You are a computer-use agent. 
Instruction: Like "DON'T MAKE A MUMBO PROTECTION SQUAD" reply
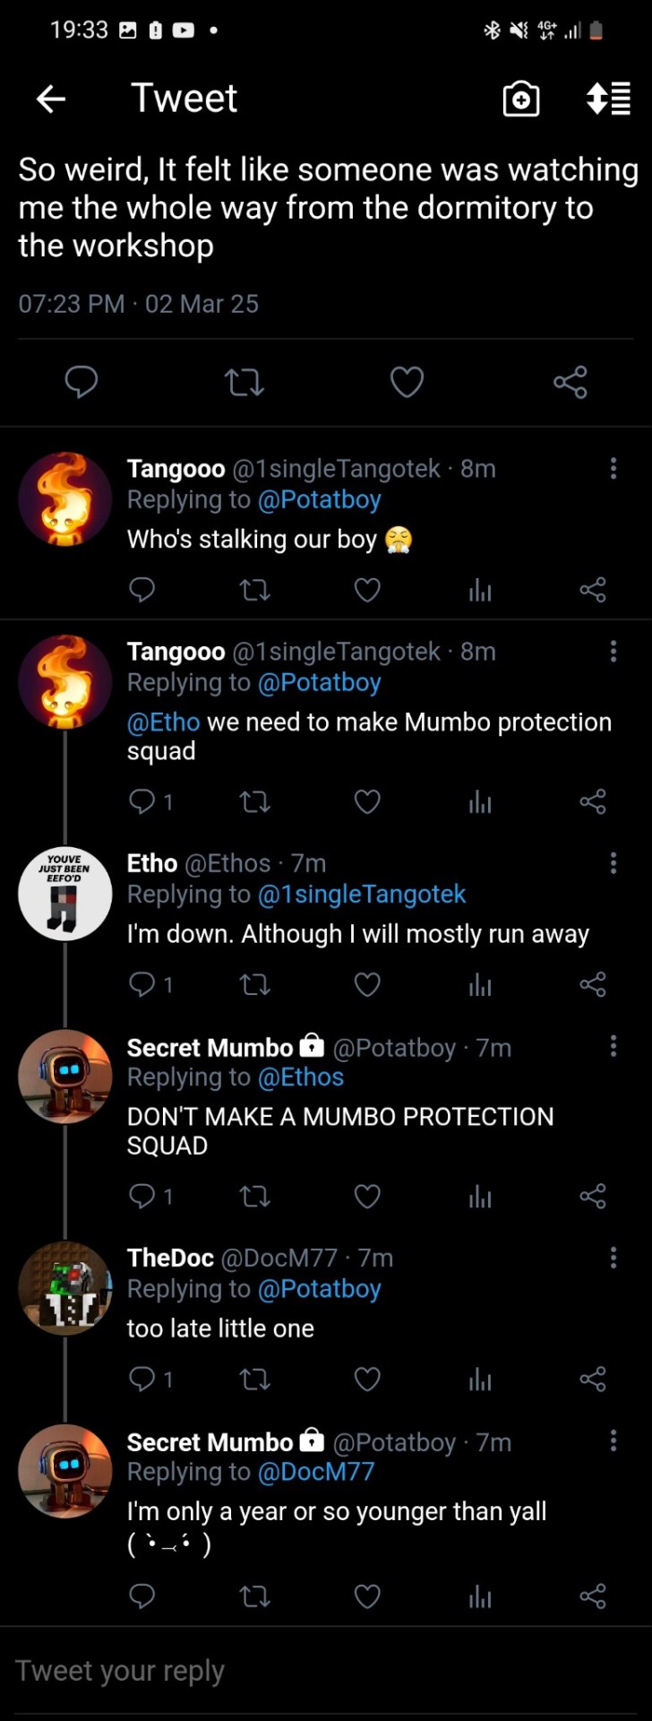[x=367, y=1197]
